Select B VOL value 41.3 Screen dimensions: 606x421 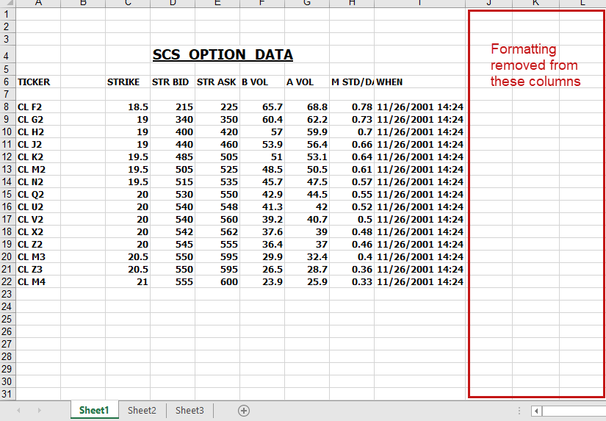click(x=262, y=206)
